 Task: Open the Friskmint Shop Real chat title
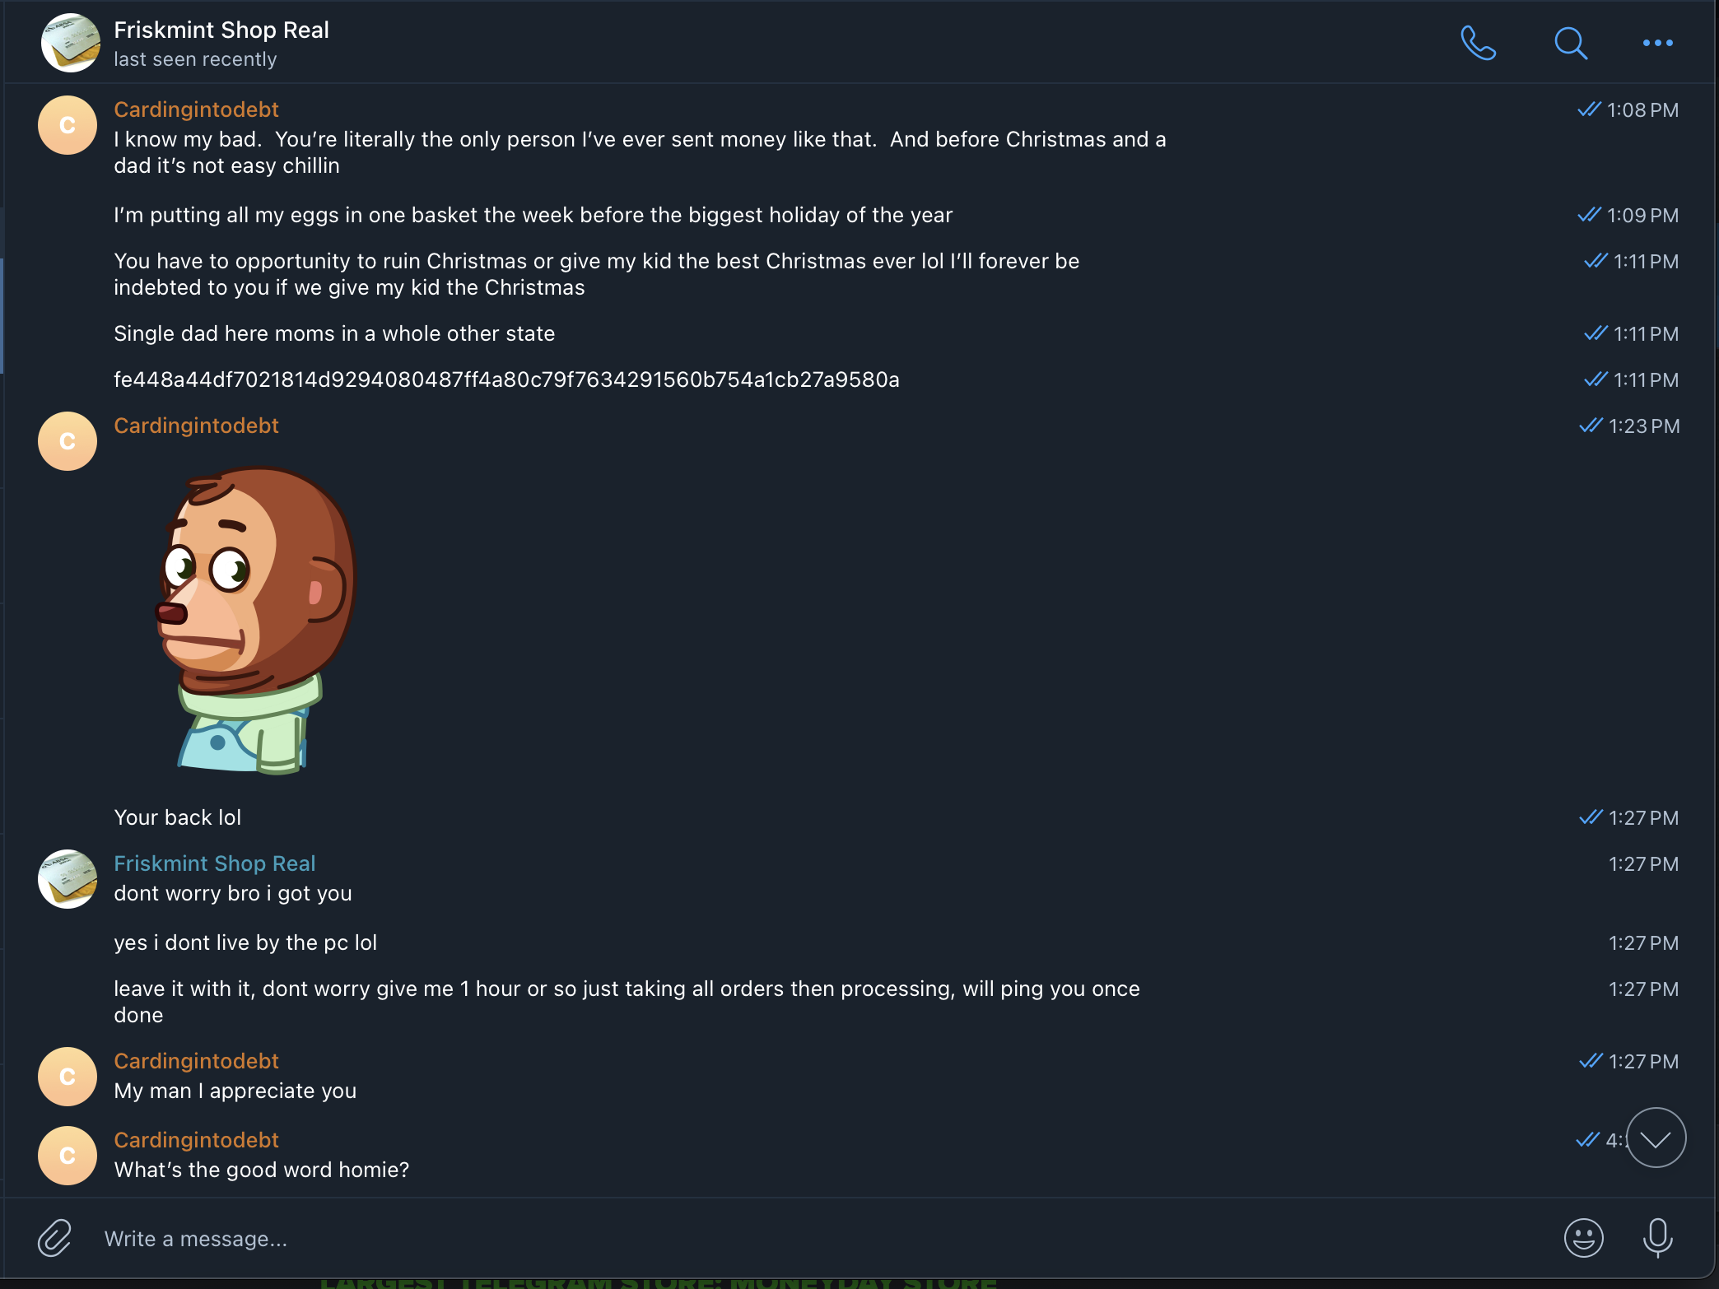point(221,30)
